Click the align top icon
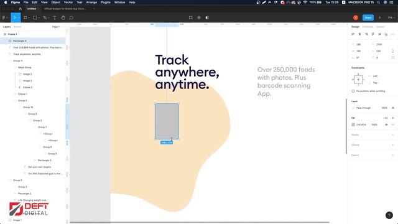 click(373, 34)
